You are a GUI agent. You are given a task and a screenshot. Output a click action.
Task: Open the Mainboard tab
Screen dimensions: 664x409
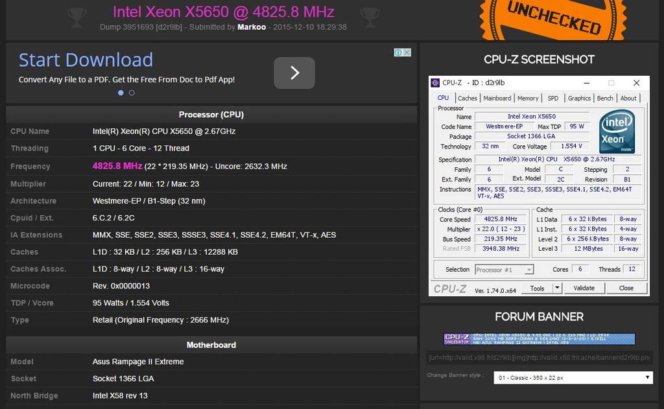497,99
